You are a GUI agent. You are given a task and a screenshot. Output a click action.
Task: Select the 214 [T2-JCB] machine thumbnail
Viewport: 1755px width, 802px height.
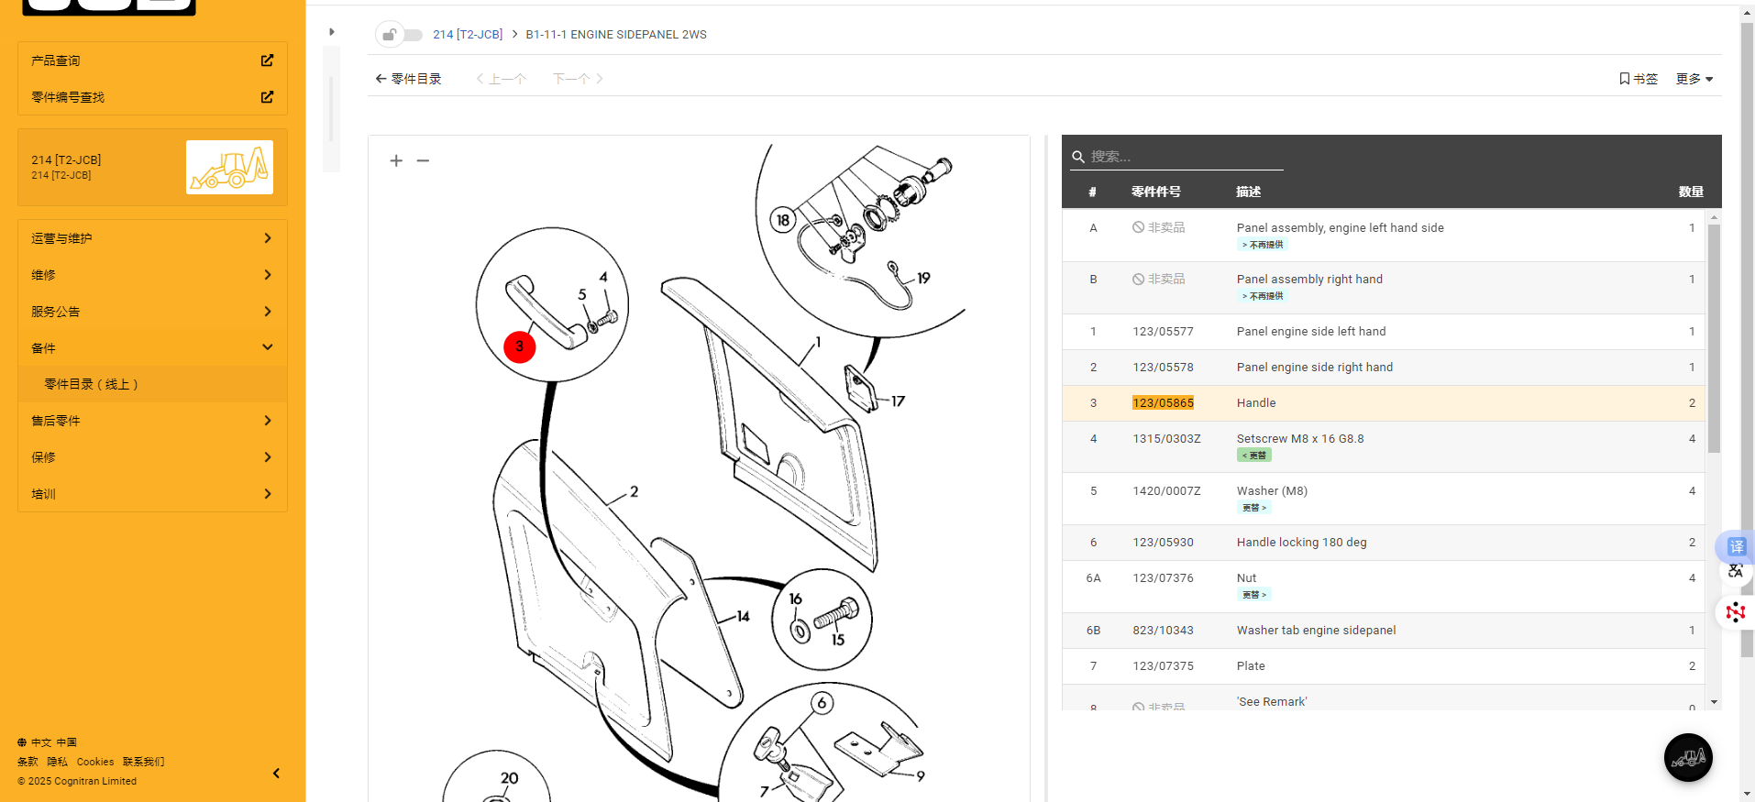pyautogui.click(x=229, y=167)
